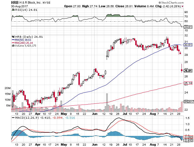Click the Aug month marker on axis
The height and width of the screenshot is (147, 194).
coord(152,114)
